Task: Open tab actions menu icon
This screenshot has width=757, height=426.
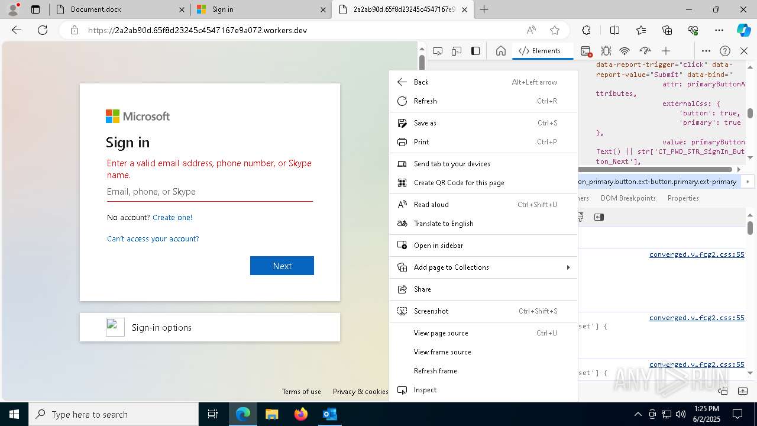Action: tap(35, 9)
